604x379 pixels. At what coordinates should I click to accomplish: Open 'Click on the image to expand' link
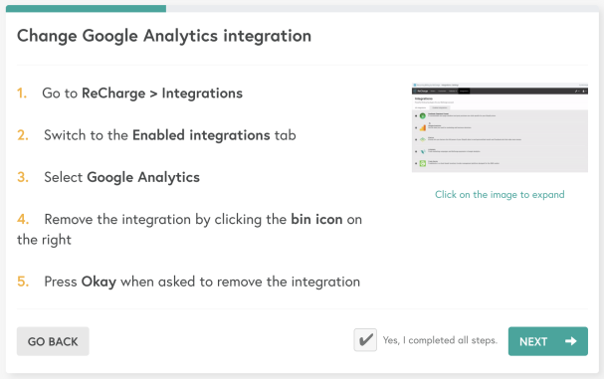(500, 195)
